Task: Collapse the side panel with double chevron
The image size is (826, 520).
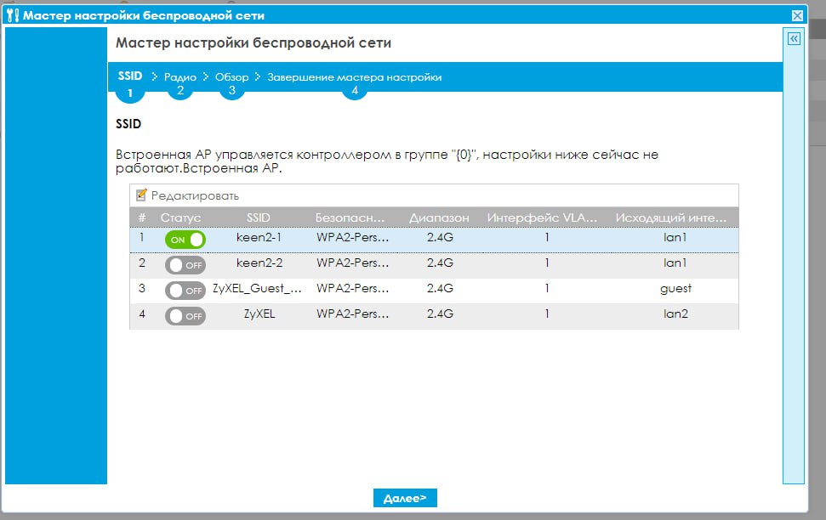Action: click(794, 38)
